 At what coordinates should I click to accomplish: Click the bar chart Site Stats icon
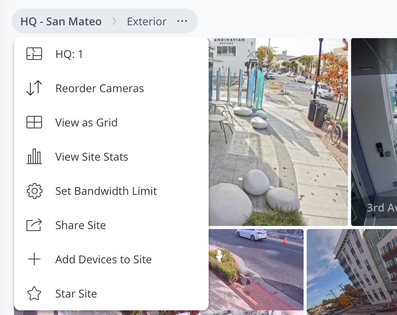(34, 157)
